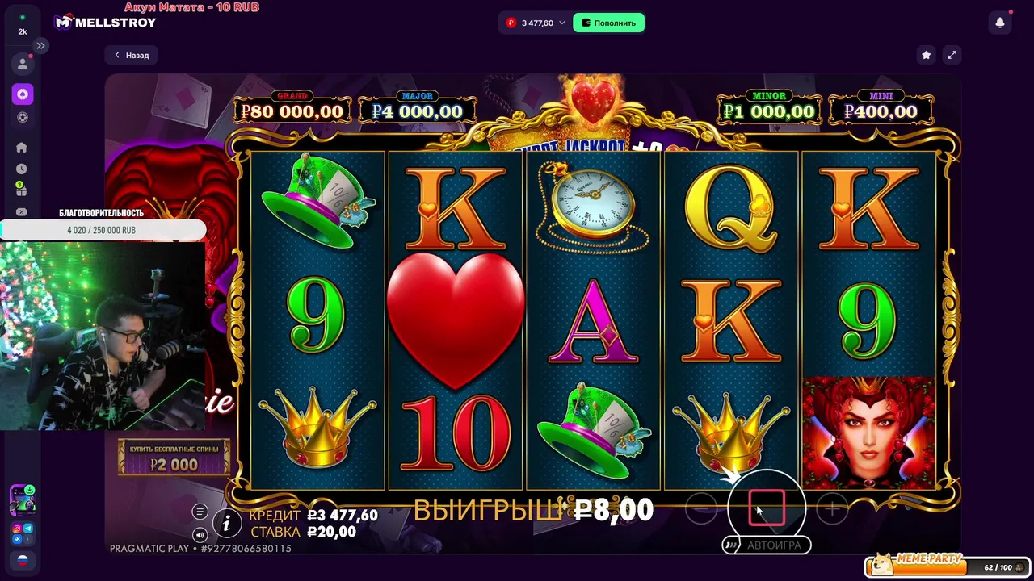The width and height of the screenshot is (1034, 581).
Task: Toggle the Автоигра autoplay option
Action: (x=766, y=545)
